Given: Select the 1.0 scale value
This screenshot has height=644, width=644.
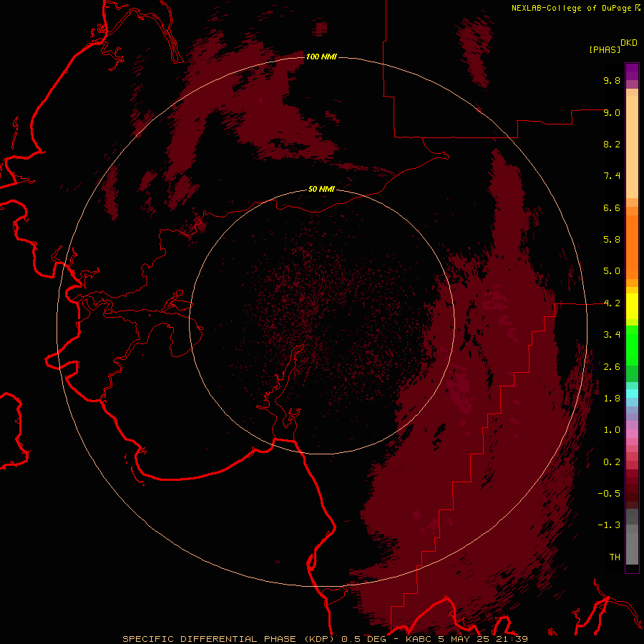Looking at the screenshot, I should pyautogui.click(x=612, y=430).
